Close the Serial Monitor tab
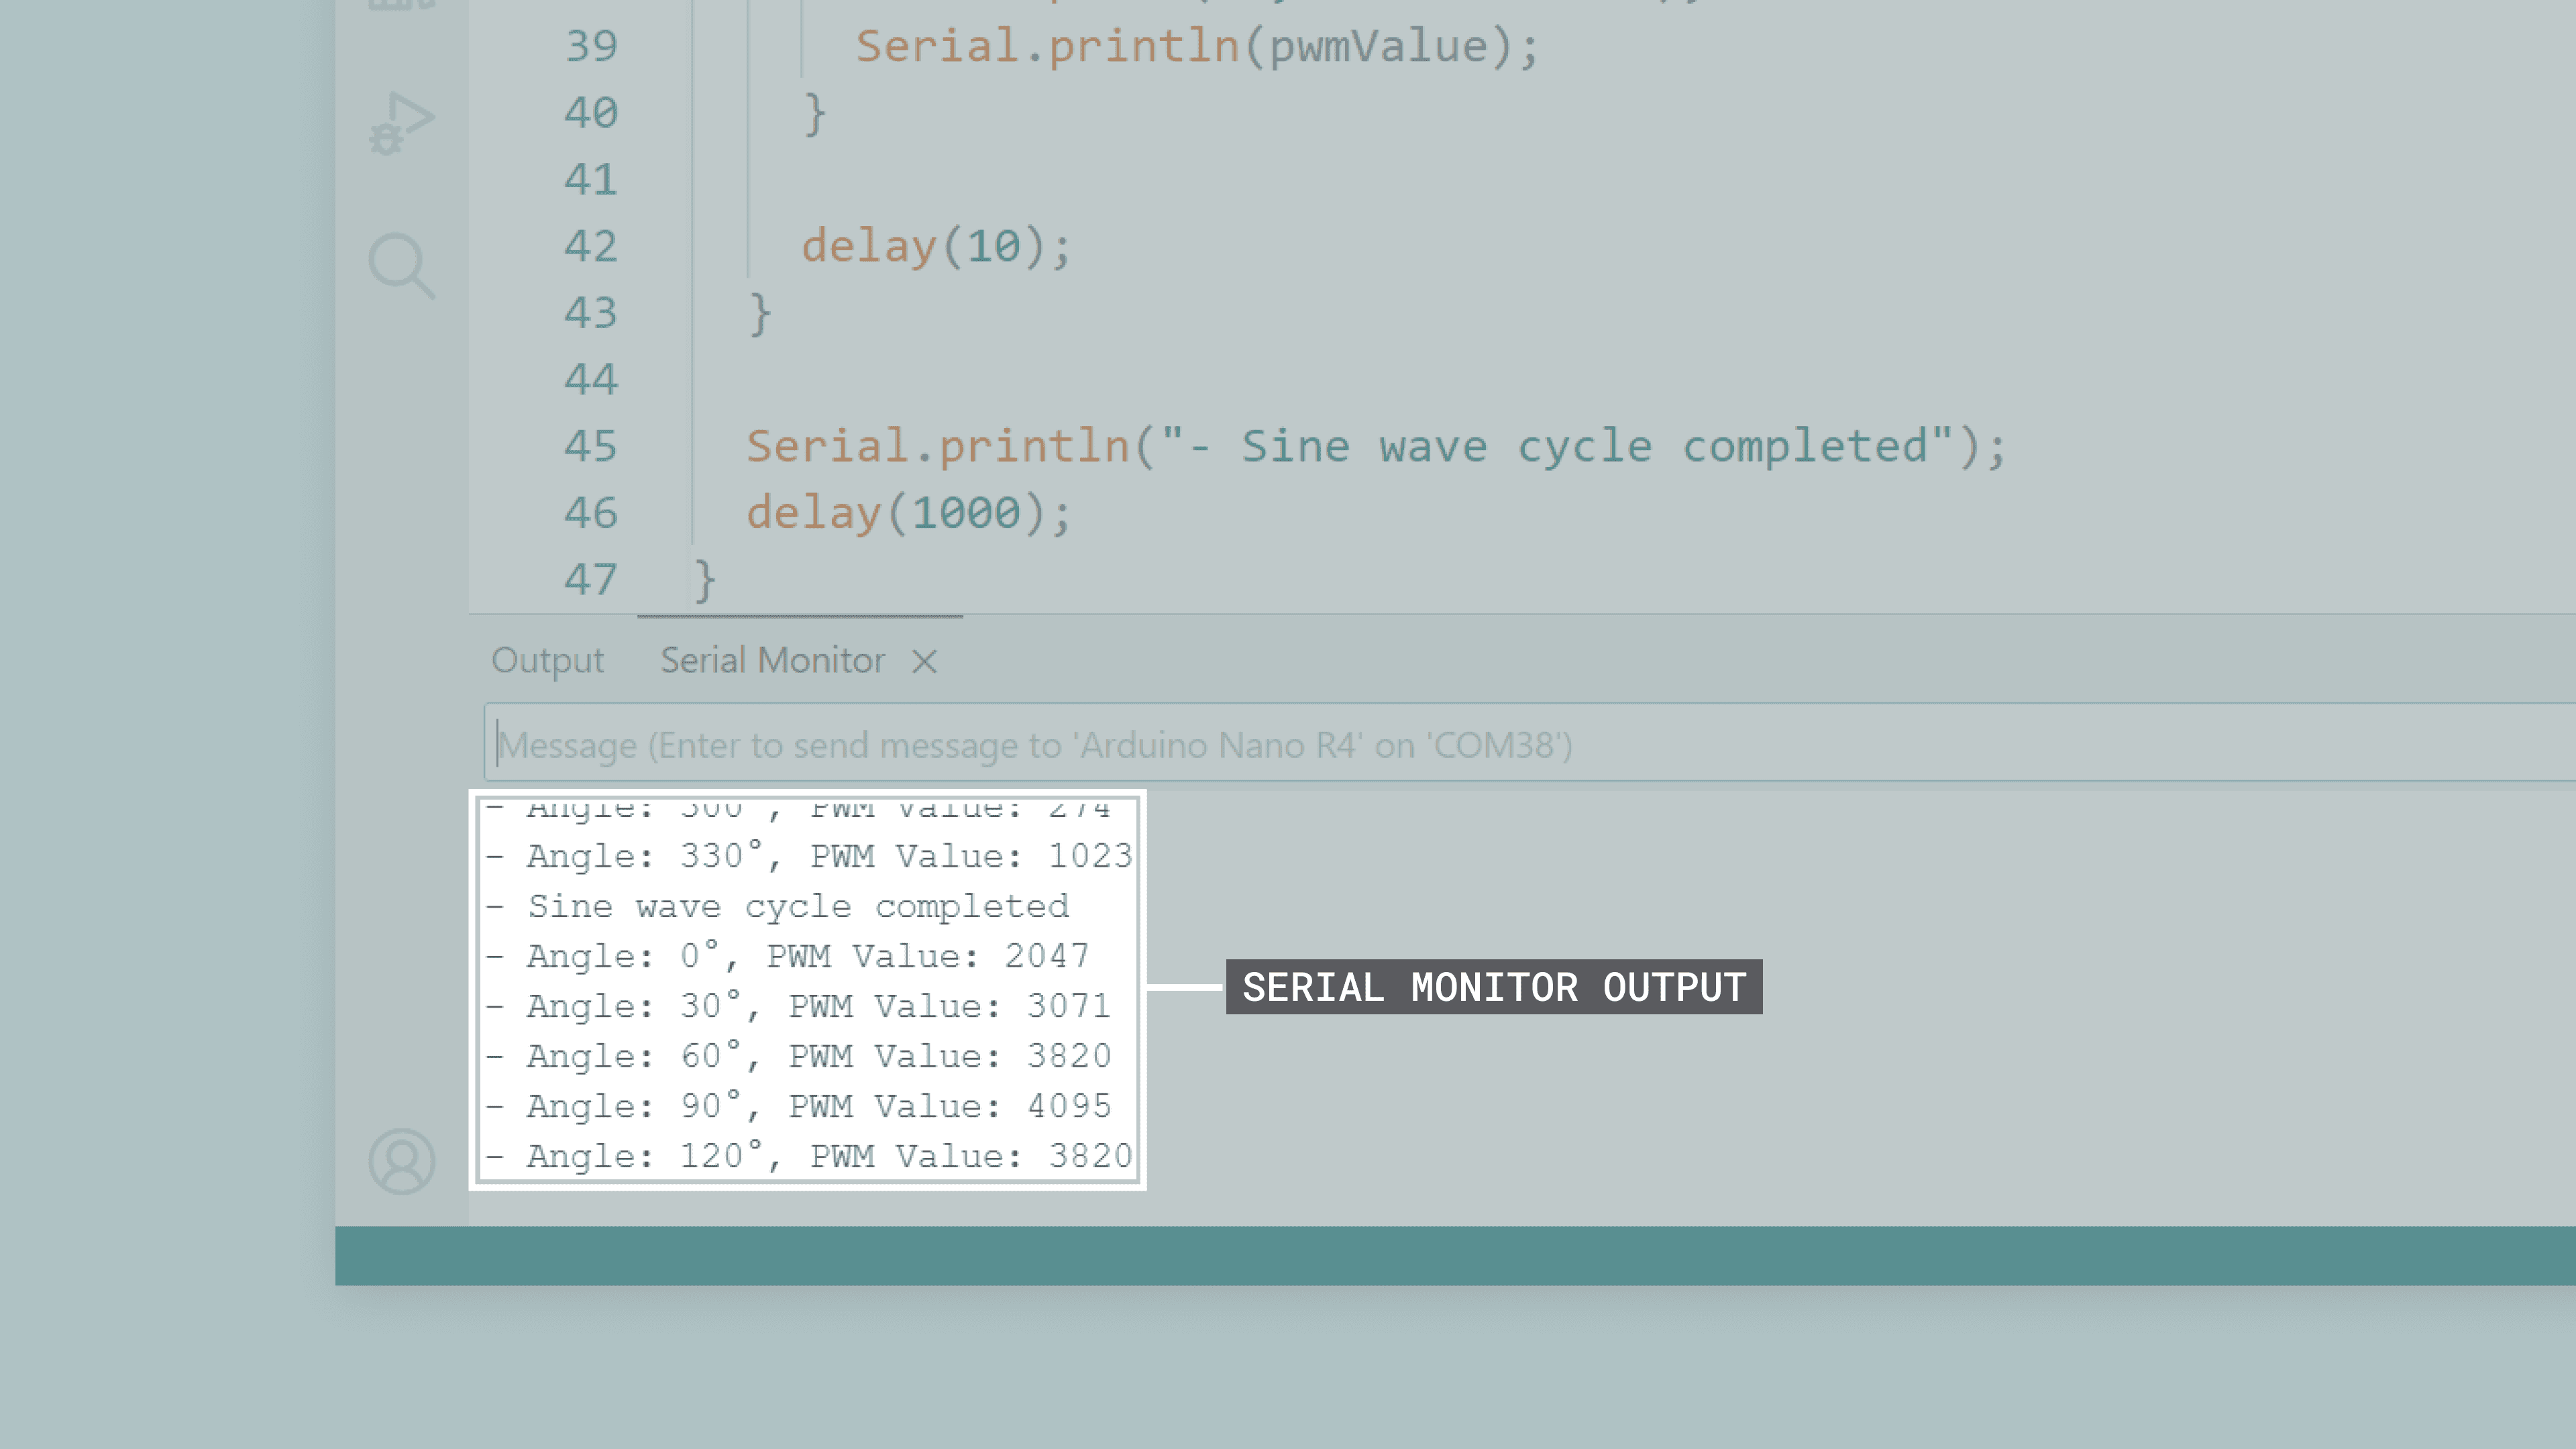 [x=924, y=661]
